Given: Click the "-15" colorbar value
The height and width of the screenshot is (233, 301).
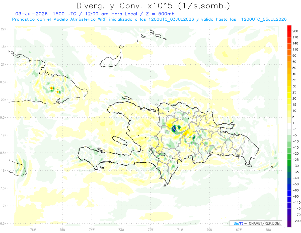Looking at the screenshot, I should pos(295,147).
